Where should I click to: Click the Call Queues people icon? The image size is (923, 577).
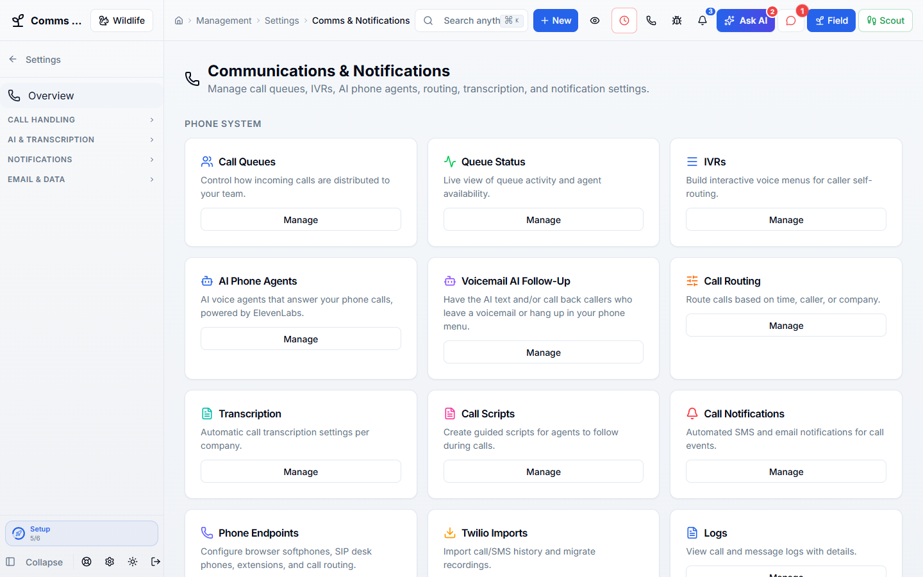pos(207,162)
